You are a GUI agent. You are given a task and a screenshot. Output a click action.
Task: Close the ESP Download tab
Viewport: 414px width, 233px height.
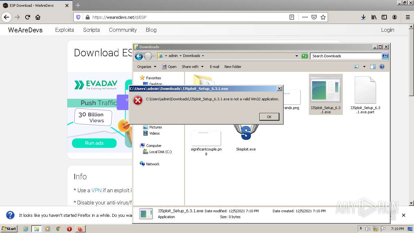coord(67,6)
